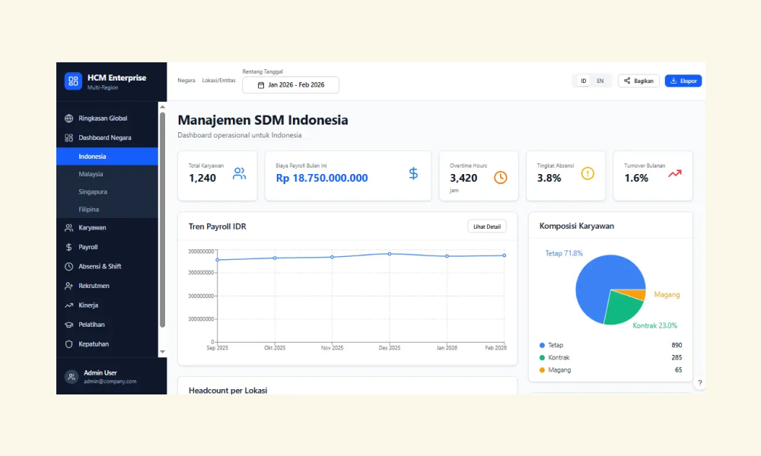The height and width of the screenshot is (456, 761).
Task: Click the green Kontrak pie slice
Action: point(622,309)
